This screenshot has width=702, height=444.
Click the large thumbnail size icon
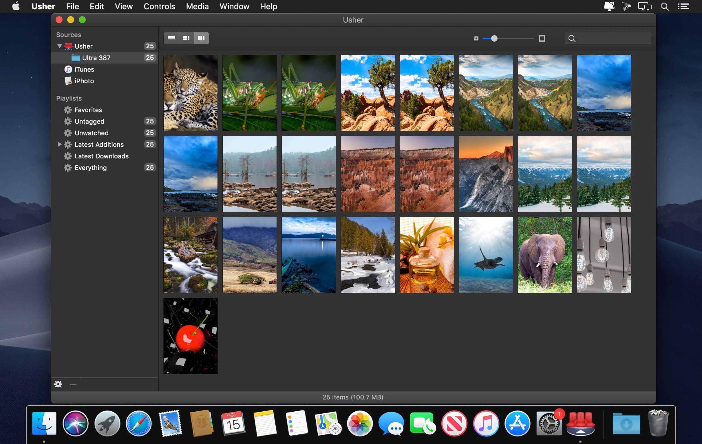(x=541, y=38)
